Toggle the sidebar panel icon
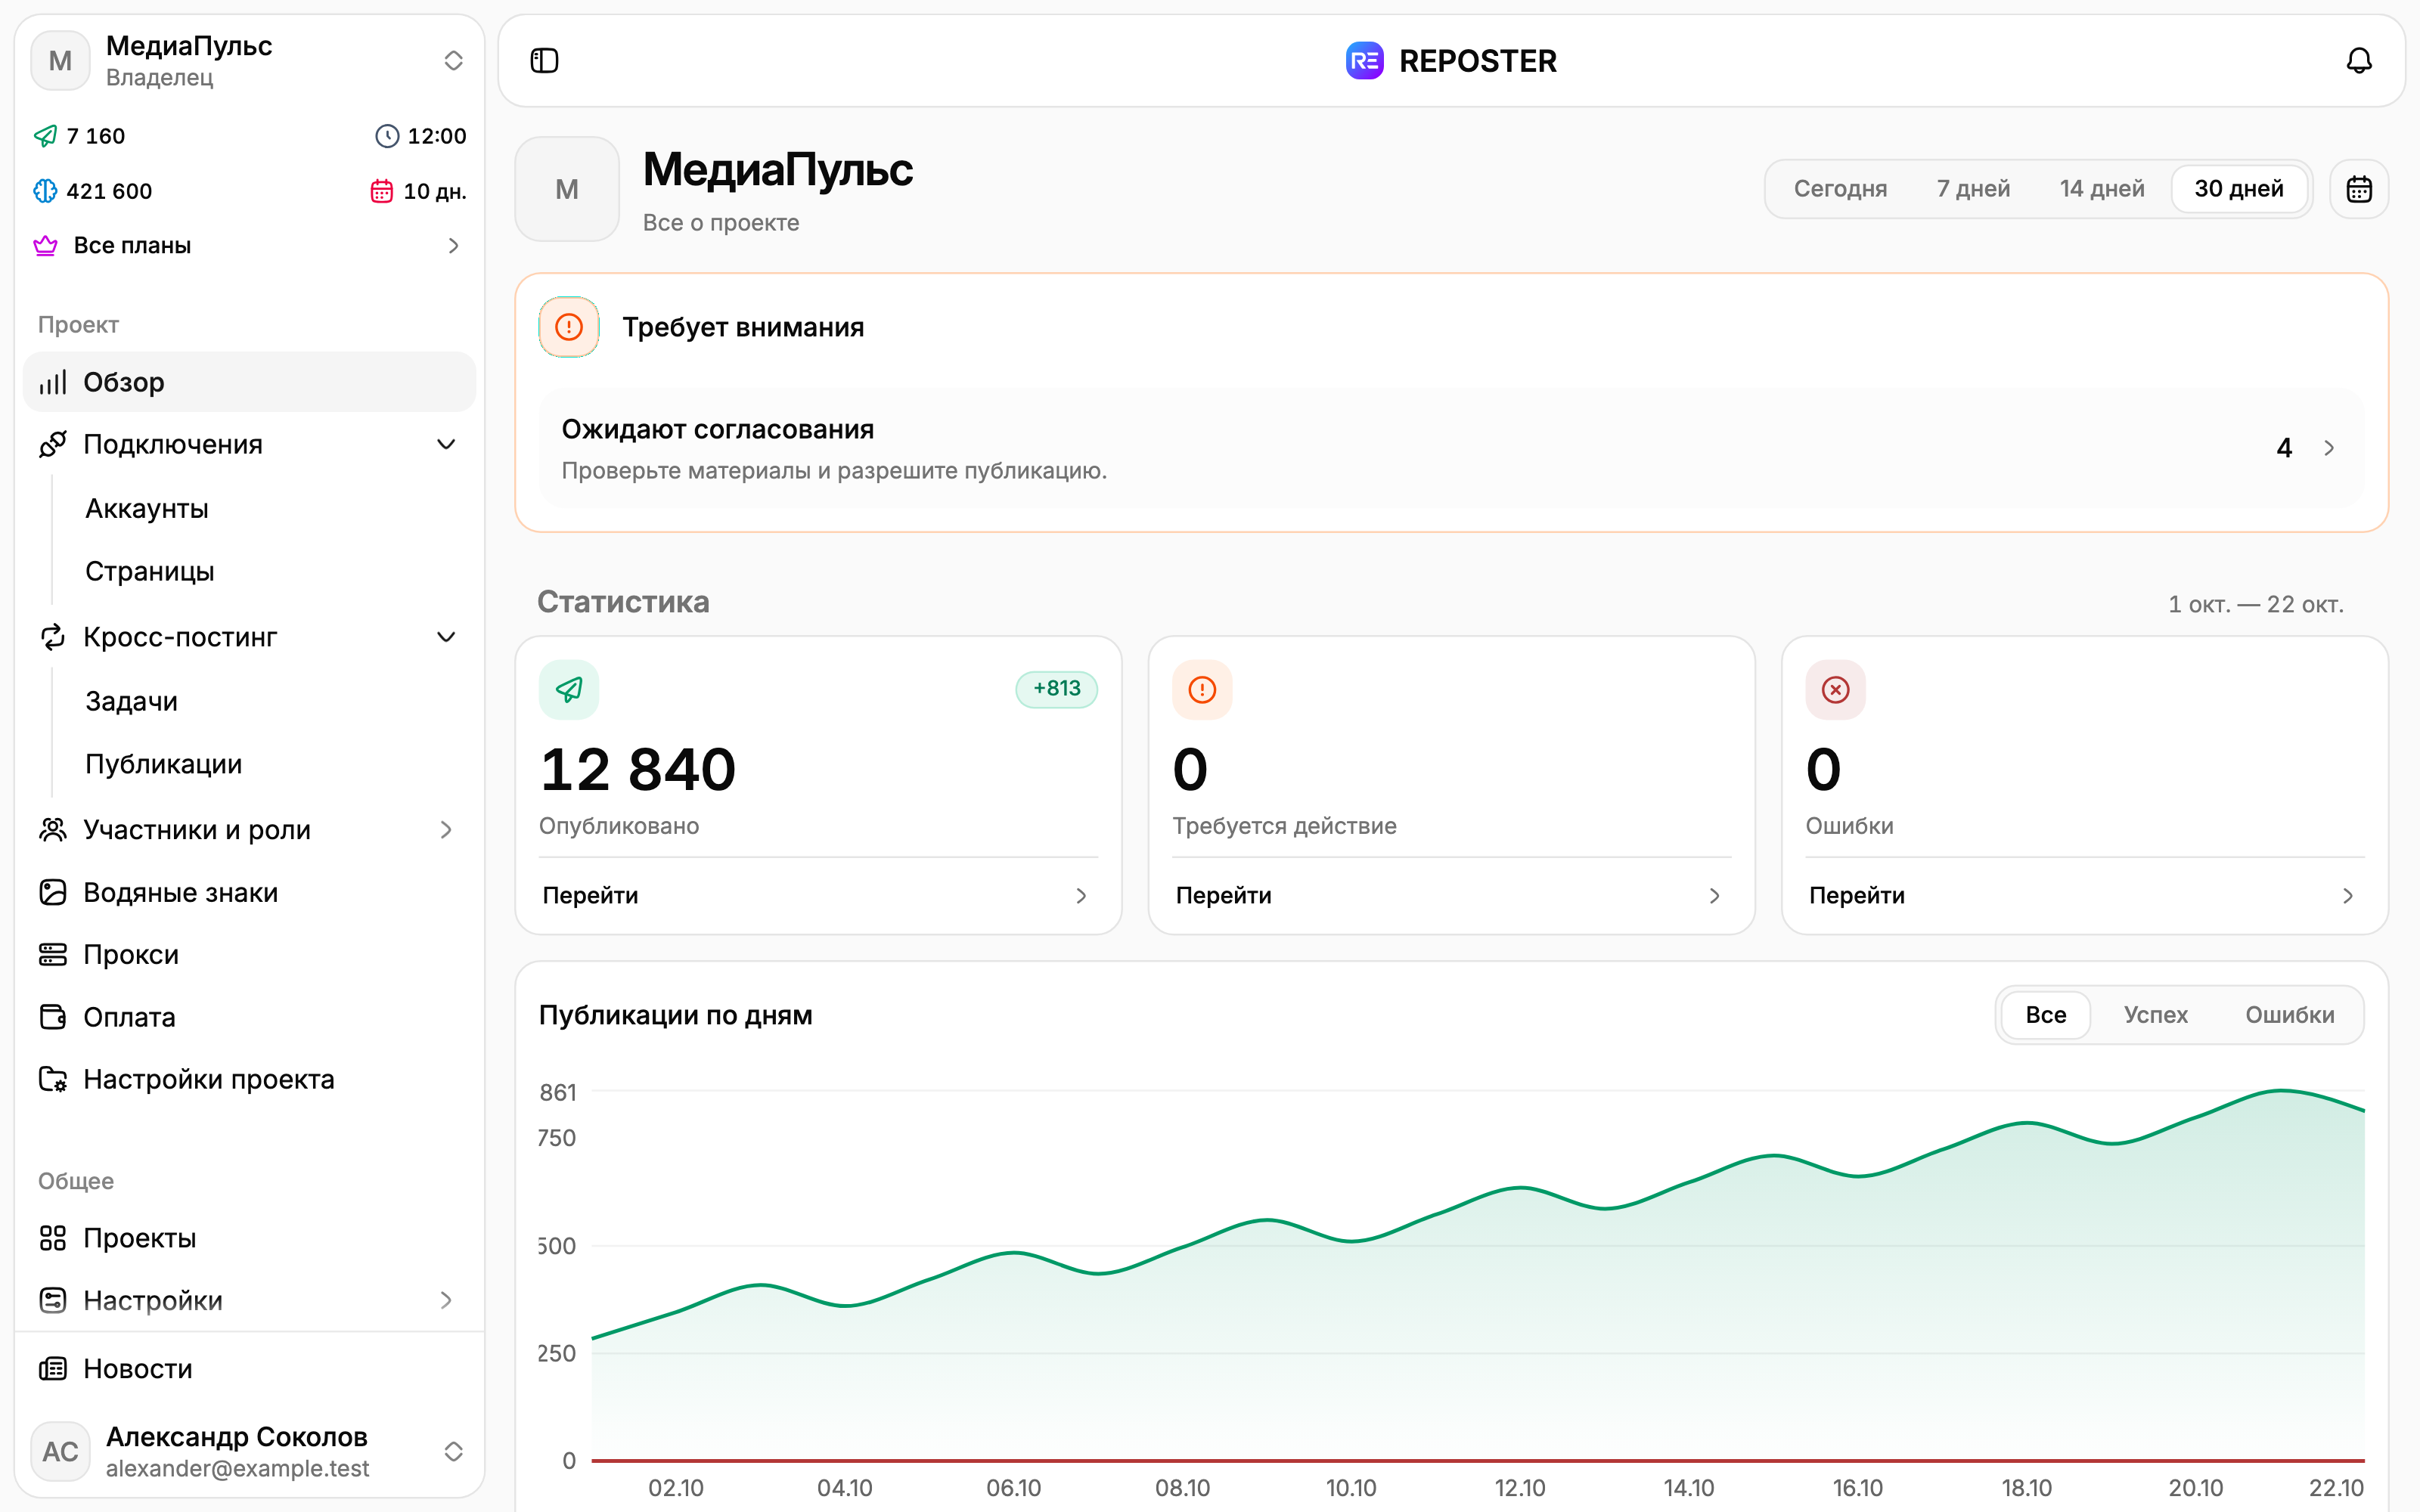2420x1512 pixels. (544, 61)
